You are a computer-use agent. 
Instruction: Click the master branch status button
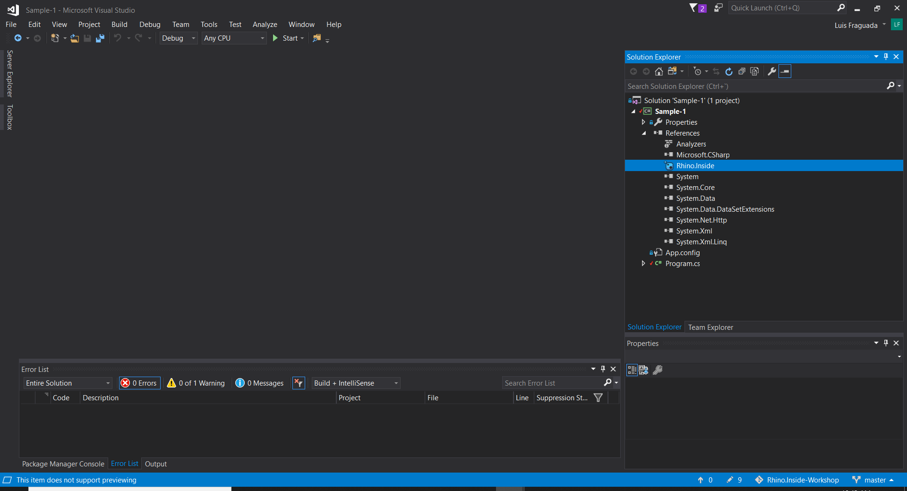pos(873,480)
